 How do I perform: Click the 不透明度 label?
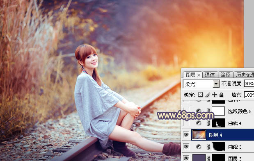click(232, 84)
